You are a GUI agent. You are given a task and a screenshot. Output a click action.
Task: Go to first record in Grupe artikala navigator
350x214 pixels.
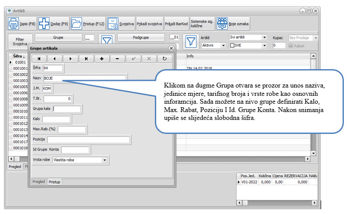(x=39, y=59)
